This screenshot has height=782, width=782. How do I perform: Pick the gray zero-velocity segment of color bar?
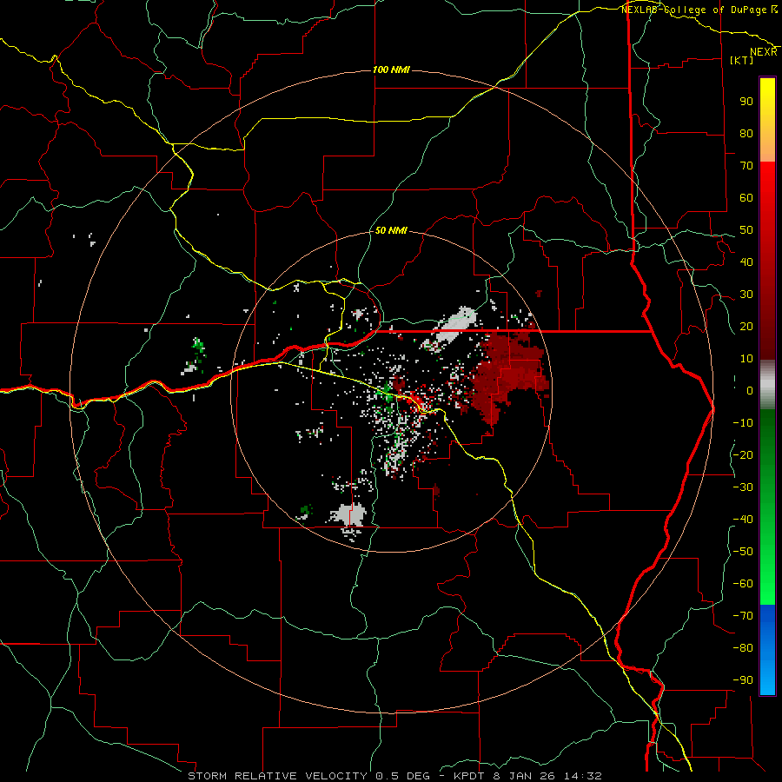(767, 385)
